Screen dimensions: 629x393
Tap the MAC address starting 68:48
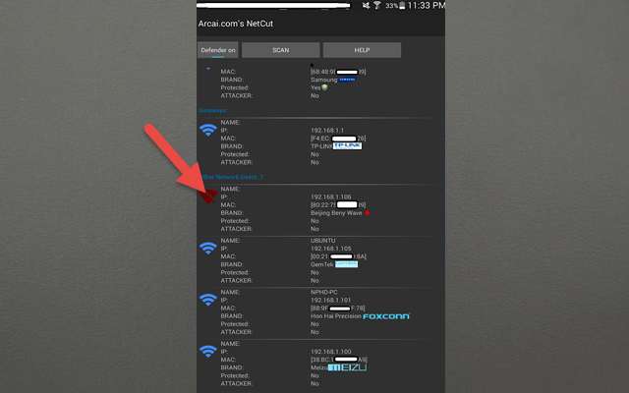click(338, 72)
